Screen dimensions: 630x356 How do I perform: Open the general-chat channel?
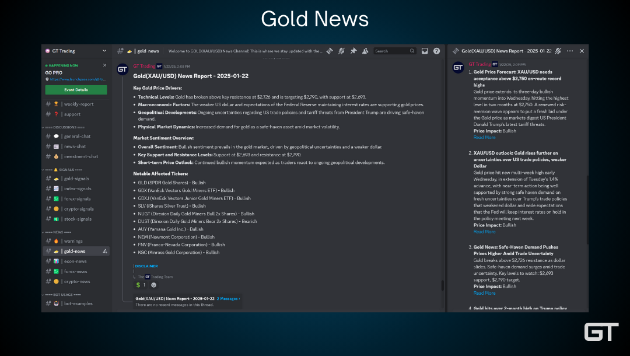click(76, 136)
